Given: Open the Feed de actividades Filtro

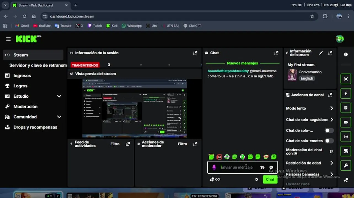Looking at the screenshot, I should tap(115, 144).
